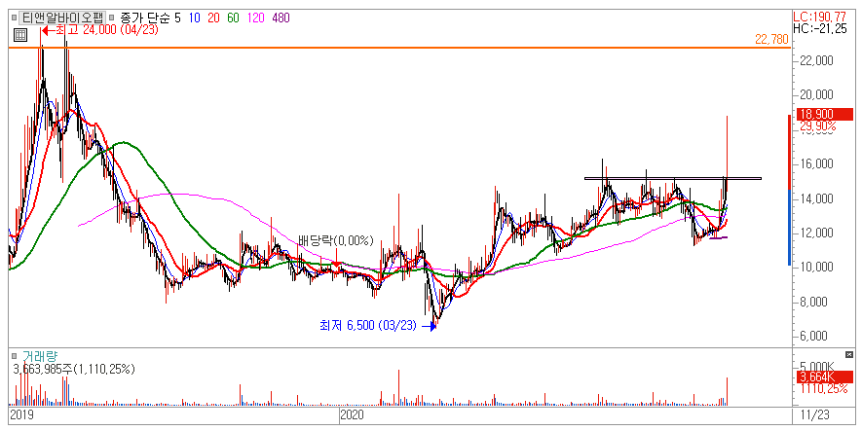Click the red 3,664K volume tag
Image resolution: width=862 pixels, height=431 pixels.
pyautogui.click(x=823, y=377)
